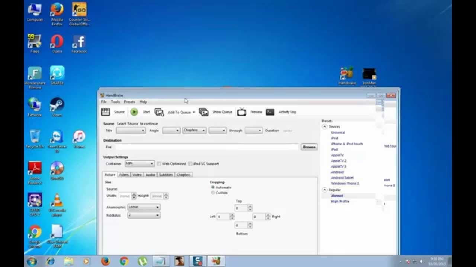Switch to the Chapters tab
Screen dimensions: 476x267
pyautogui.click(x=183, y=175)
